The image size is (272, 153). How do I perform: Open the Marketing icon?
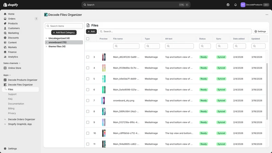click(5, 33)
